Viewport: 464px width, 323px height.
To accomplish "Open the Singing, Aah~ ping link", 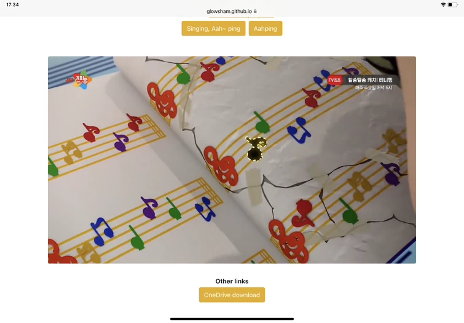I will (213, 28).
